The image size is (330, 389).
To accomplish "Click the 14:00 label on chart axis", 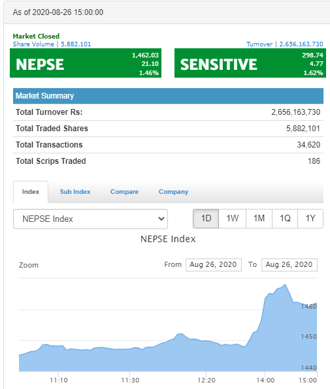I will tap(265, 380).
